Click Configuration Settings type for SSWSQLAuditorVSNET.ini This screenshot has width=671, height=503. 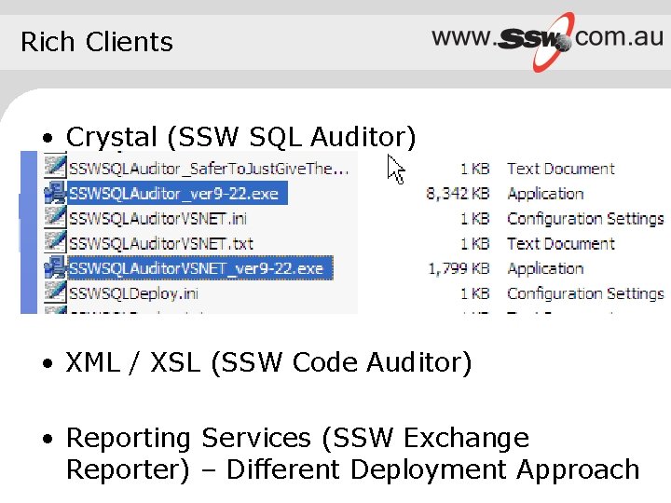coord(585,219)
